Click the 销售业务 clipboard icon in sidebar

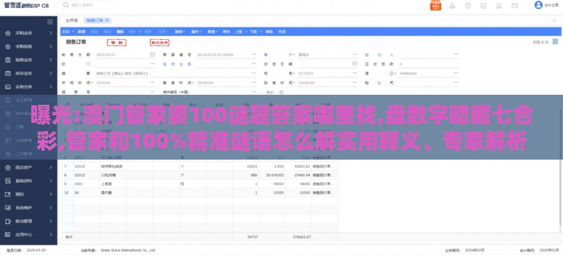pyautogui.click(x=8, y=60)
